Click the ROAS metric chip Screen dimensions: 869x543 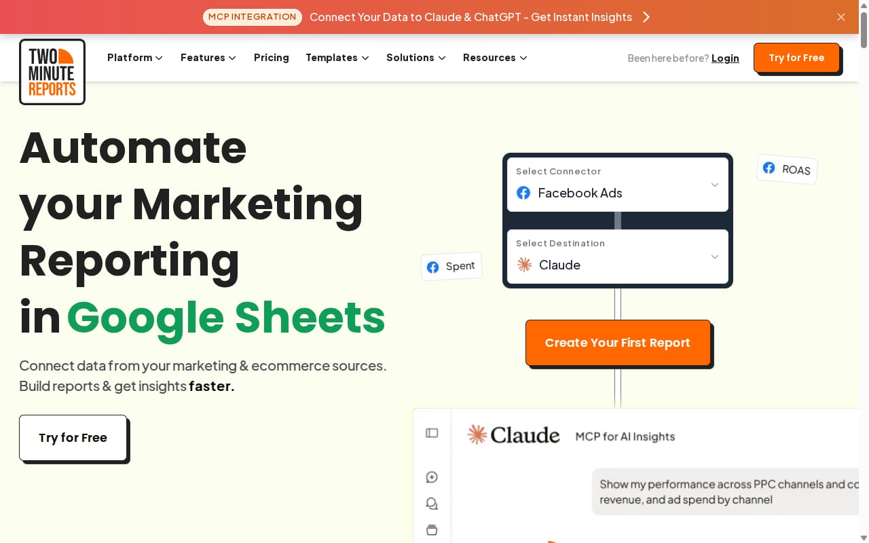[x=787, y=169]
